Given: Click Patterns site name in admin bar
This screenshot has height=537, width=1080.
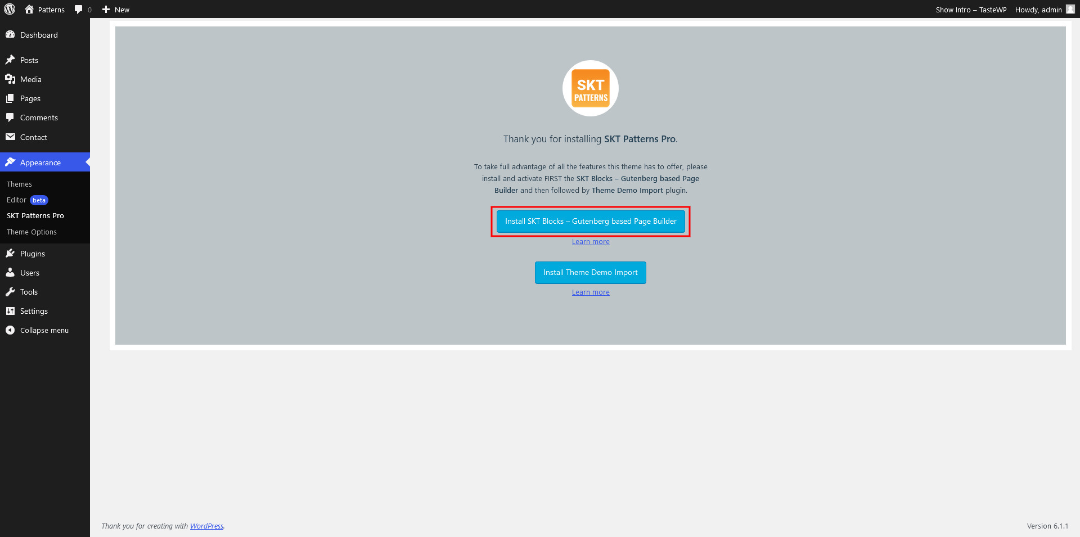Looking at the screenshot, I should [51, 10].
